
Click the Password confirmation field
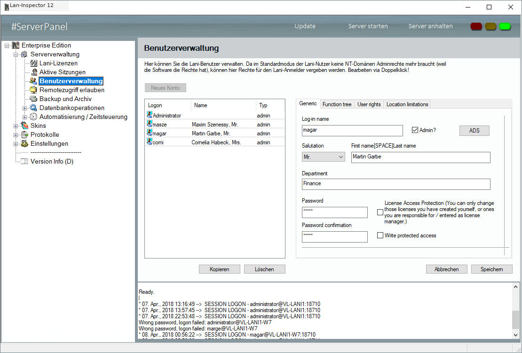point(334,236)
